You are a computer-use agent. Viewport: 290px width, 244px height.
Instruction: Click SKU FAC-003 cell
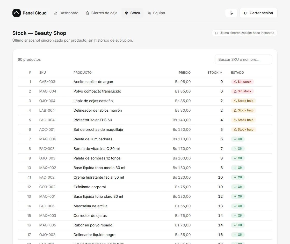click(x=47, y=149)
